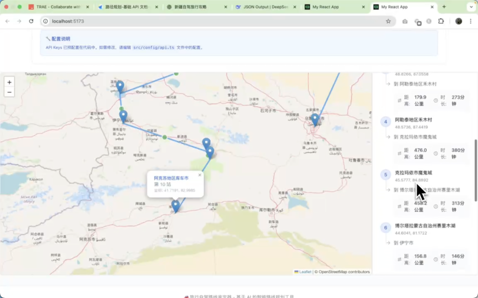Zoom out on the map
478x298 pixels.
[x=9, y=92]
